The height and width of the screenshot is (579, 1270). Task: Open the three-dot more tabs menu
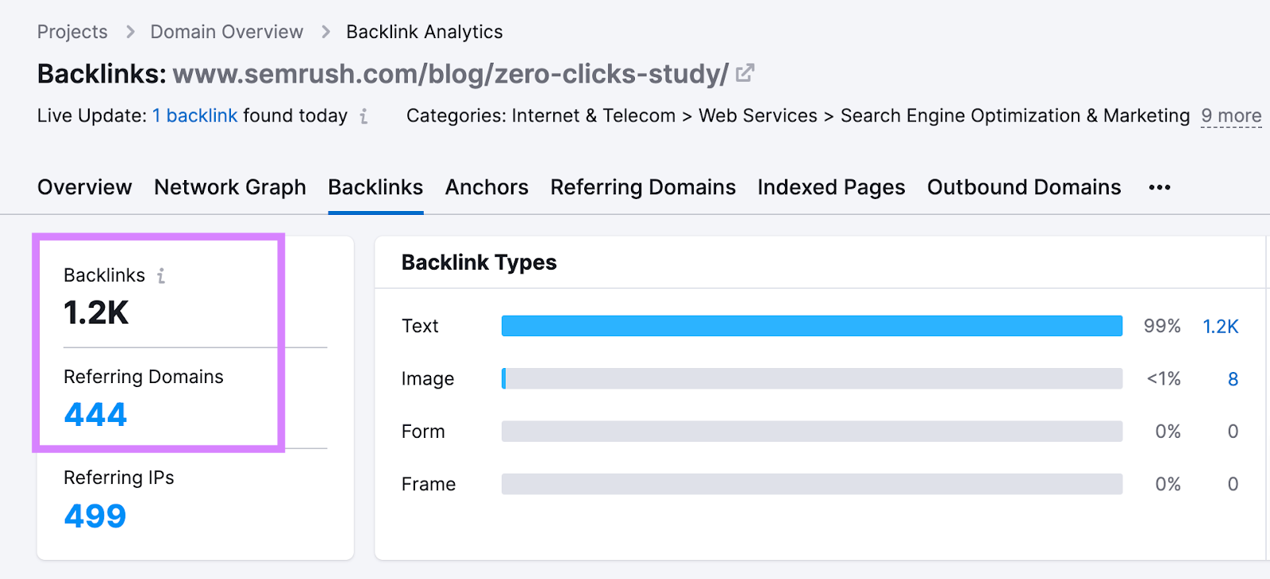click(1160, 188)
